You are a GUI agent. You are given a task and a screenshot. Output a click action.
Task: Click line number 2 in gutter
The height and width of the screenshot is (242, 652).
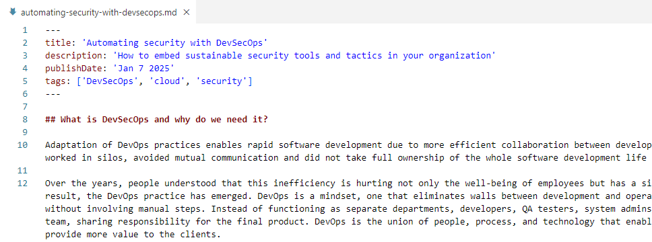(25, 43)
